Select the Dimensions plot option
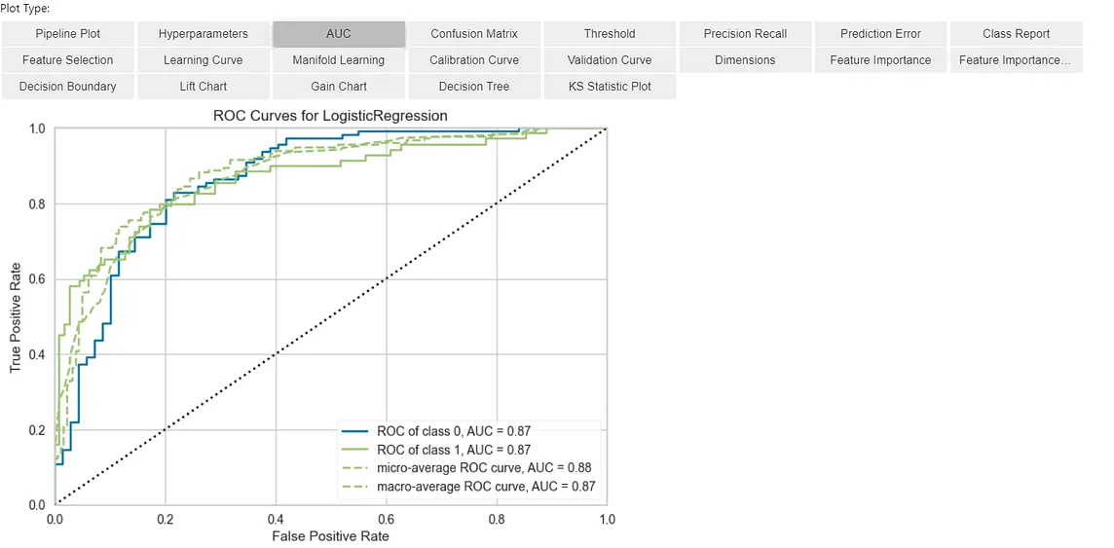1114x548 pixels. point(745,60)
